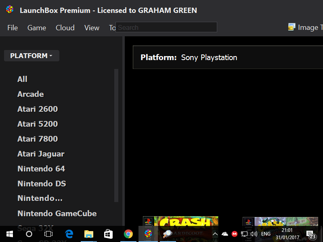Open the Cloud menu

tap(65, 28)
